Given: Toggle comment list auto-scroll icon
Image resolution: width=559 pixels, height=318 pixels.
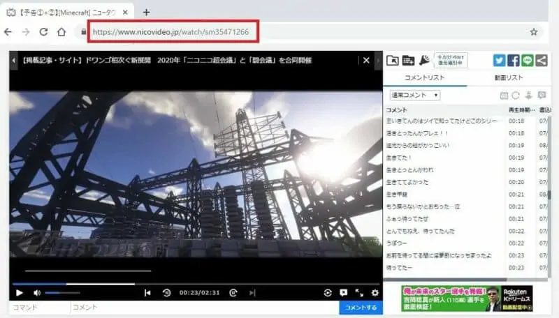Looking at the screenshot, I should click(529, 96).
